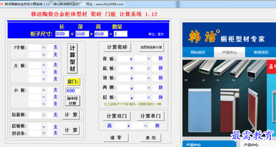276x147 pixels.
Task: Select 层板 tile first dimension field
Action: point(124,98)
